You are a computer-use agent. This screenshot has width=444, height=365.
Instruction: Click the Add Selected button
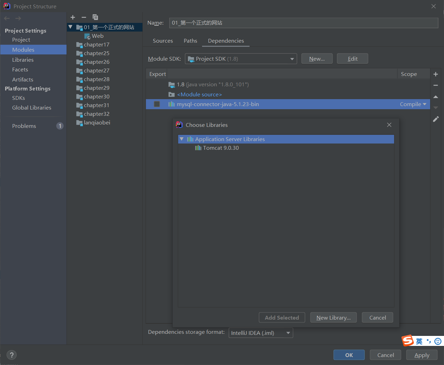[x=282, y=318]
